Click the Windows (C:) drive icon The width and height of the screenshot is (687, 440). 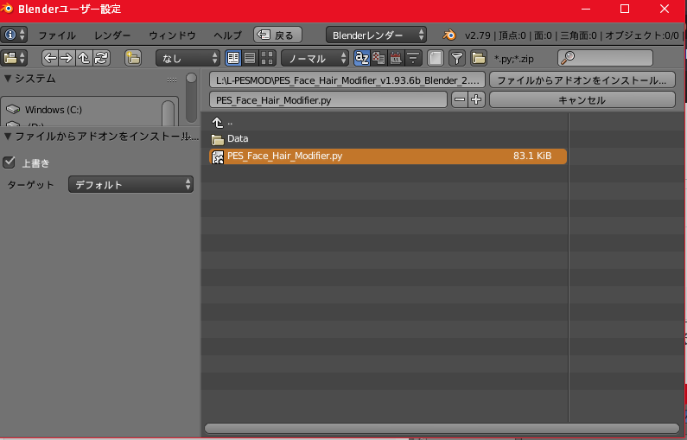14,110
